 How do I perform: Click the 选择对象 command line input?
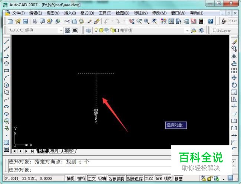tap(90, 170)
